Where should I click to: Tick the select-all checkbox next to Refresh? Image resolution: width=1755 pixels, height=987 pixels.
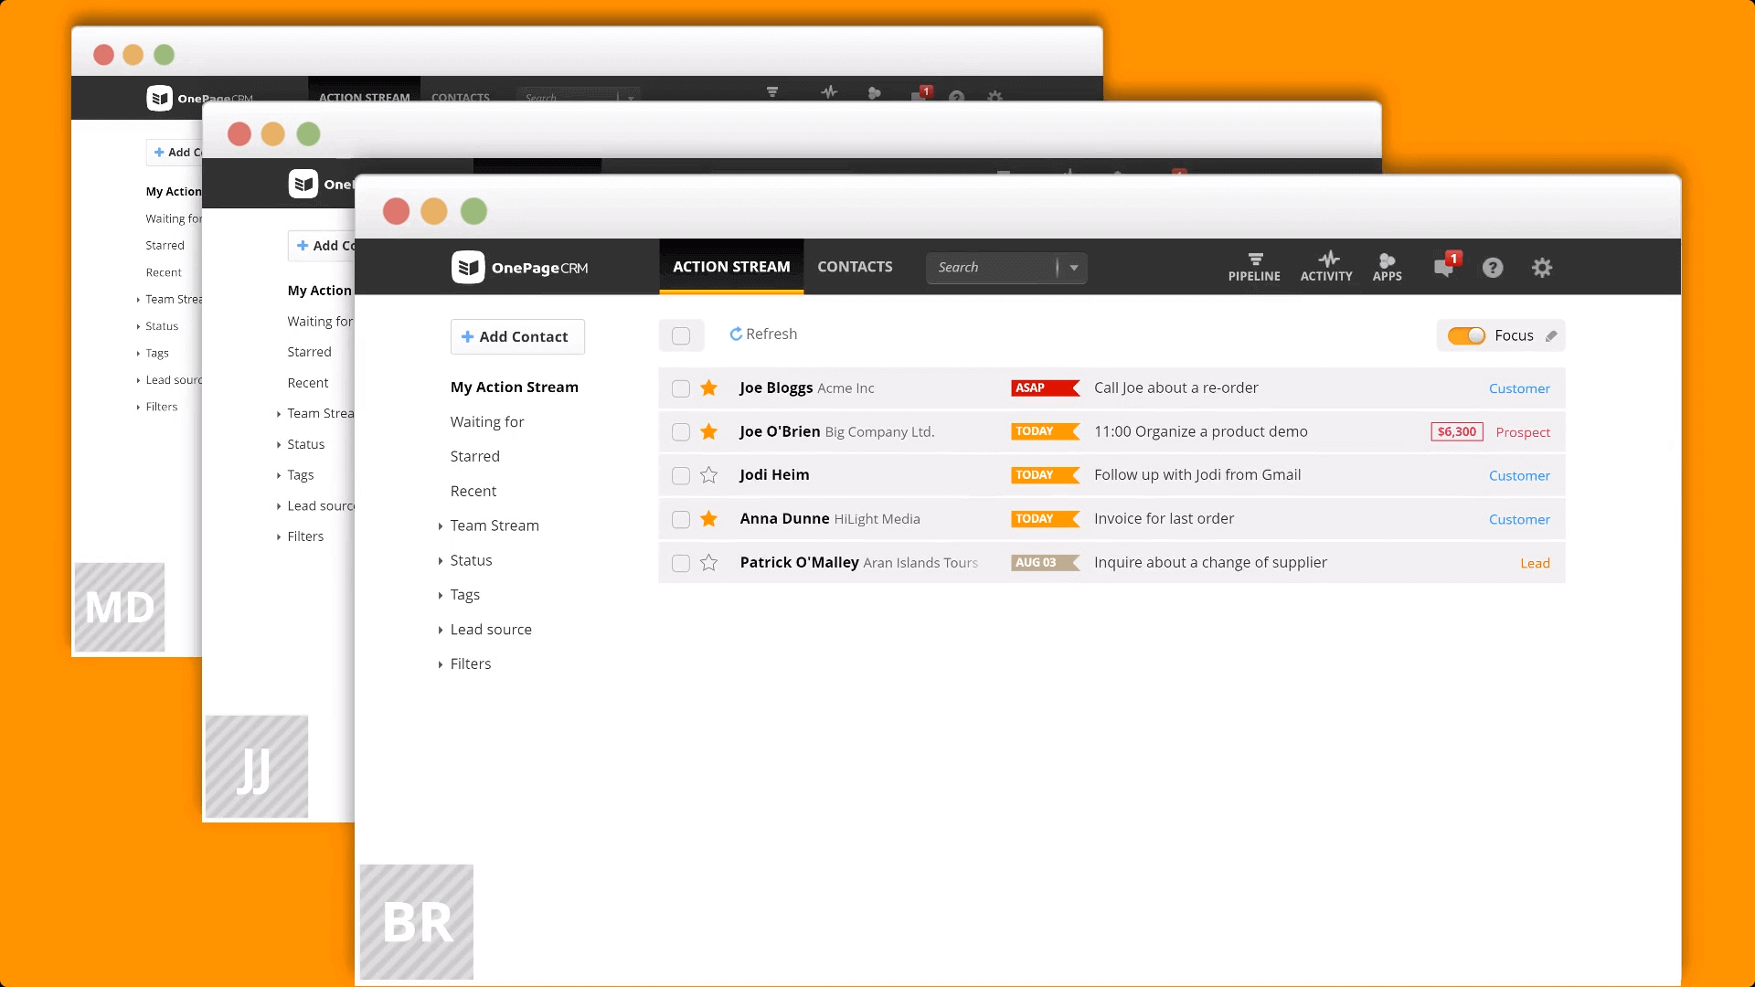tap(681, 336)
